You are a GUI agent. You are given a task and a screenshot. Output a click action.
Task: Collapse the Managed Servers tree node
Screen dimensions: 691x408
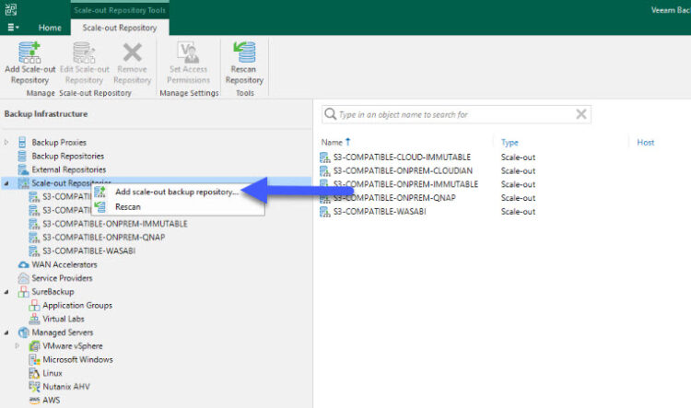click(x=7, y=332)
